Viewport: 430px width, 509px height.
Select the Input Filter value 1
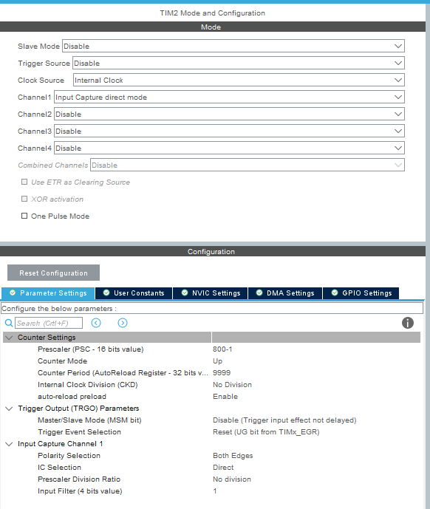coord(215,491)
